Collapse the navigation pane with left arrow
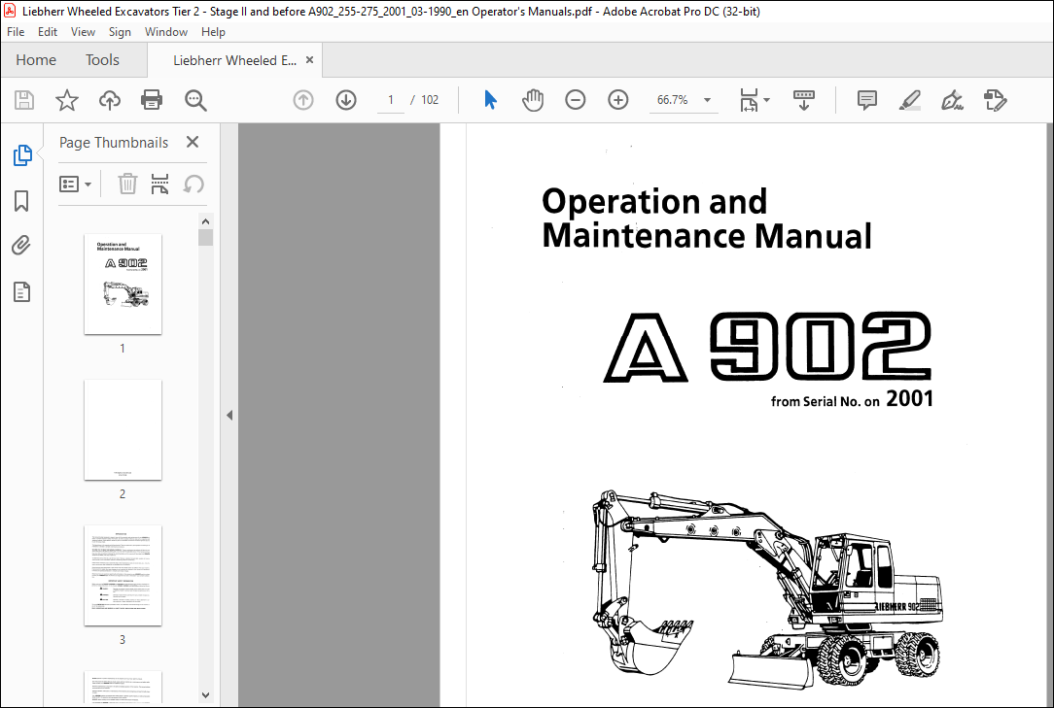This screenshot has height=708, width=1054. click(229, 415)
